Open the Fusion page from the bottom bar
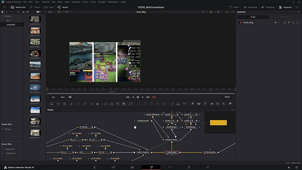The image size is (302, 170). [151, 167]
